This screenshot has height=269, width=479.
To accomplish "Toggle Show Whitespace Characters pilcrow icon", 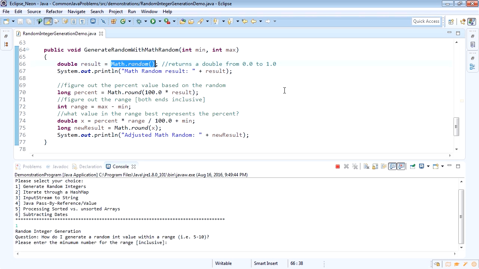I will [82, 22].
